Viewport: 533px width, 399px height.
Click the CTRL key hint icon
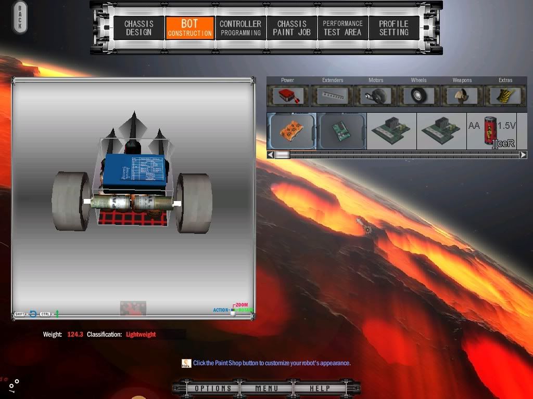(x=45, y=314)
